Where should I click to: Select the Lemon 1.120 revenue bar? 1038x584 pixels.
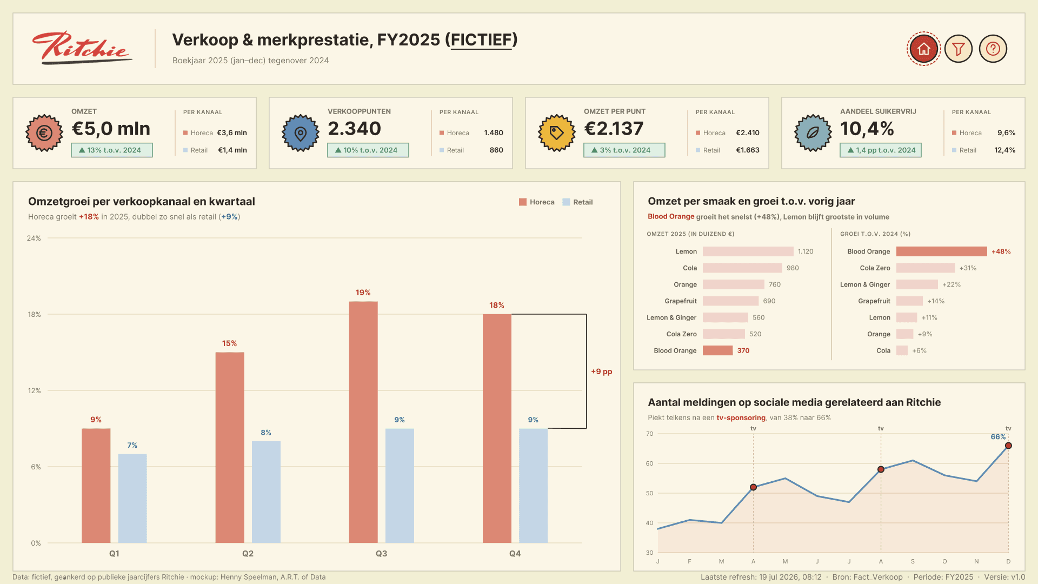click(x=748, y=251)
